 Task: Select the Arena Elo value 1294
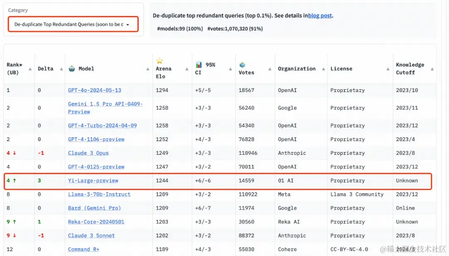162,90
